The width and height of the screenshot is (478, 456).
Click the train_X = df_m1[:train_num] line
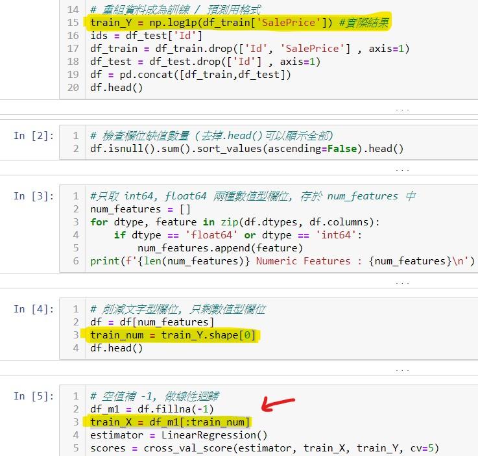point(170,422)
